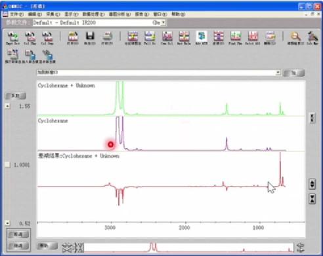This screenshot has width=323, height=256.
Task: Open the spectral search magnifier icon
Action: [x=295, y=38]
